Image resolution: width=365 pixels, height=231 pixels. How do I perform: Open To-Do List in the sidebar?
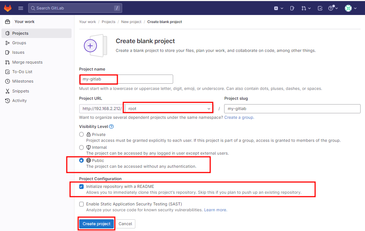[37, 72]
